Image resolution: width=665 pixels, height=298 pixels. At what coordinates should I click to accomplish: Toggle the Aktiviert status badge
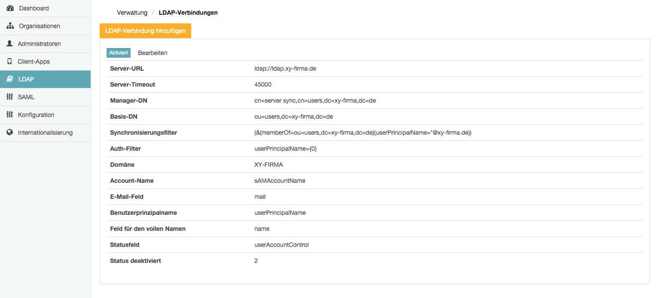point(118,53)
